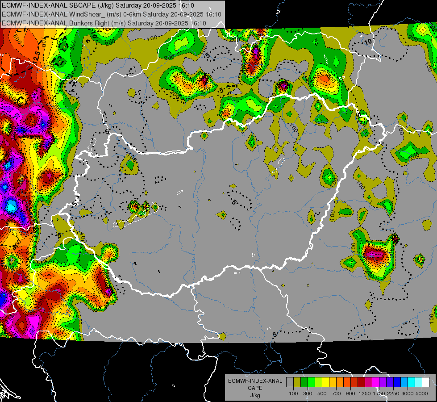Click the 1250 value label in legend

tap(365, 393)
